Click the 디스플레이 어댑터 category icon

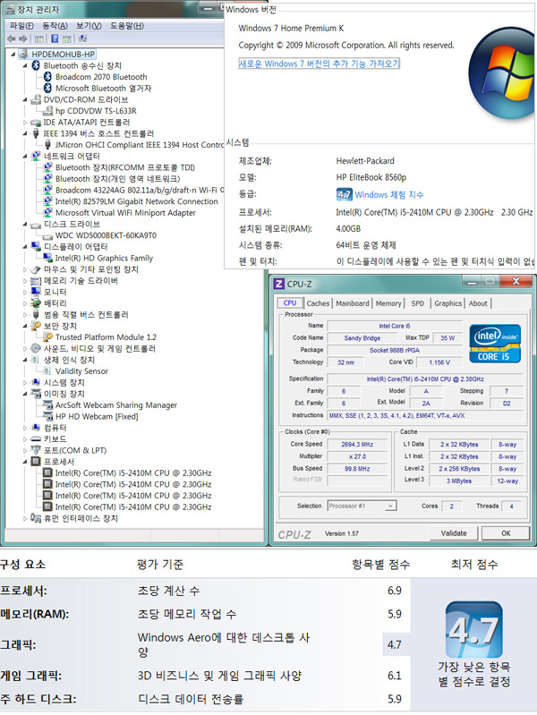tap(36, 247)
